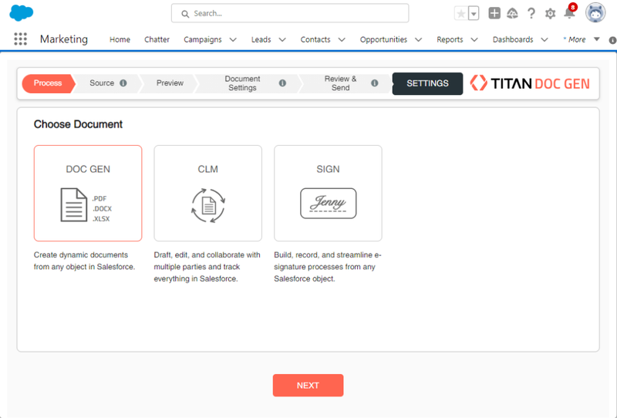The height and width of the screenshot is (418, 617).
Task: Expand the Contacts tab chevron
Action: tap(342, 39)
